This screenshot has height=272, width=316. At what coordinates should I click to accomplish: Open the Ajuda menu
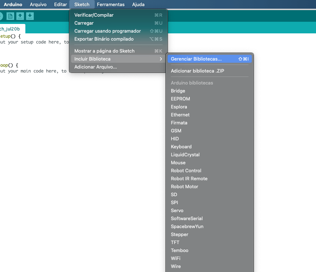[x=138, y=4]
